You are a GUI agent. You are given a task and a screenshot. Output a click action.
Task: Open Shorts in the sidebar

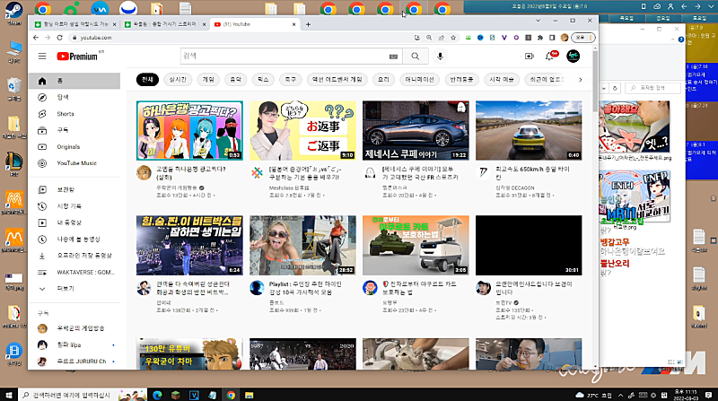pyautogui.click(x=65, y=114)
